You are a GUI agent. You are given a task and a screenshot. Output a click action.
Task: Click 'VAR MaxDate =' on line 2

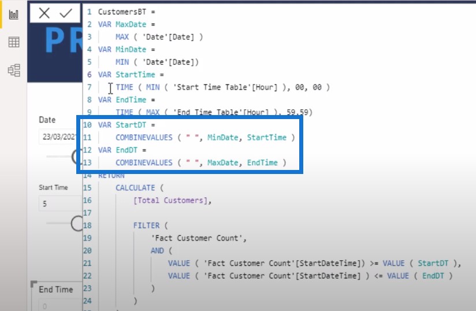pos(127,24)
